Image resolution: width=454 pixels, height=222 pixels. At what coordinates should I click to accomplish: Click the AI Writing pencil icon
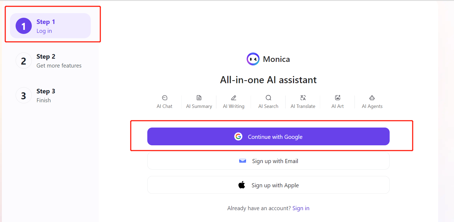234,98
